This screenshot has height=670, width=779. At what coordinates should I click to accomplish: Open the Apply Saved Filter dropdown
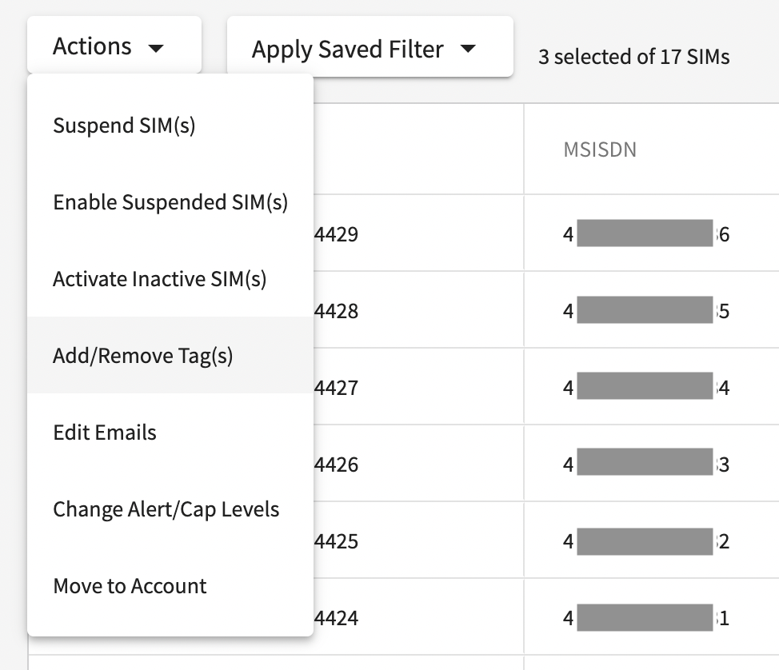[370, 46]
